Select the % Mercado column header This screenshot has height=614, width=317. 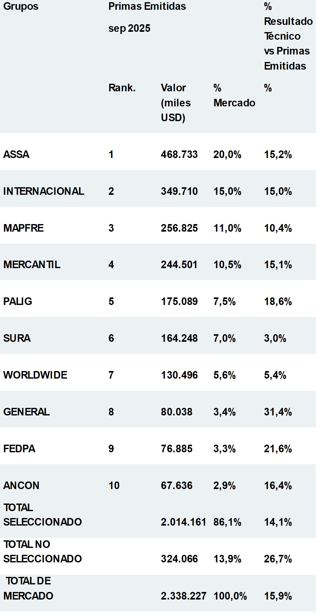(x=234, y=95)
